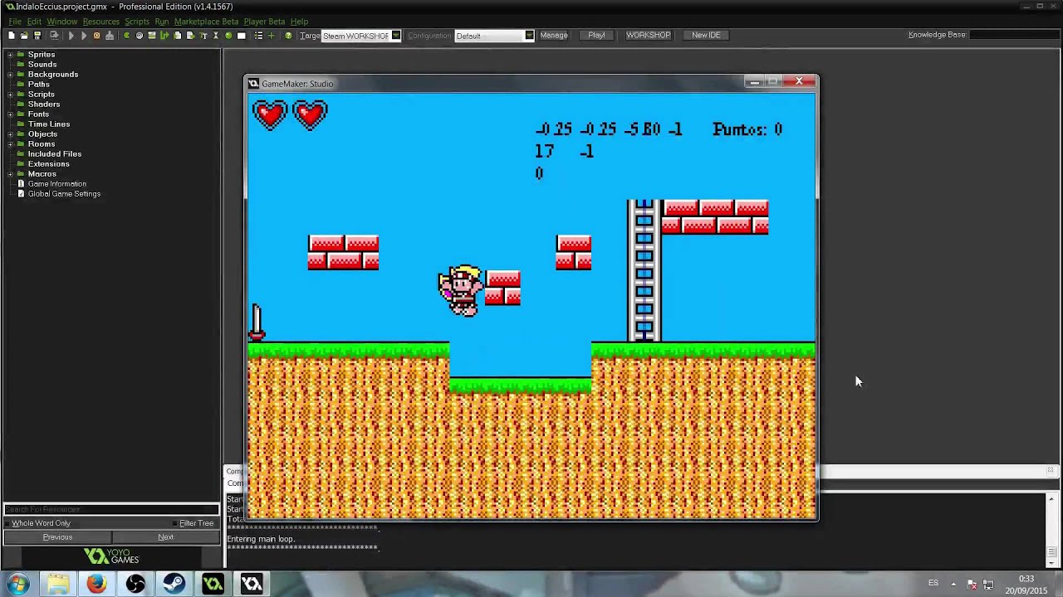Open the Resources menu
Screen dimensions: 1063x597
click(x=100, y=22)
